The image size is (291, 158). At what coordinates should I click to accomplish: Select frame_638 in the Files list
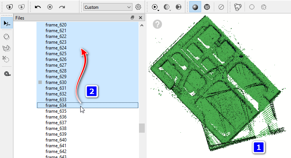(56, 128)
